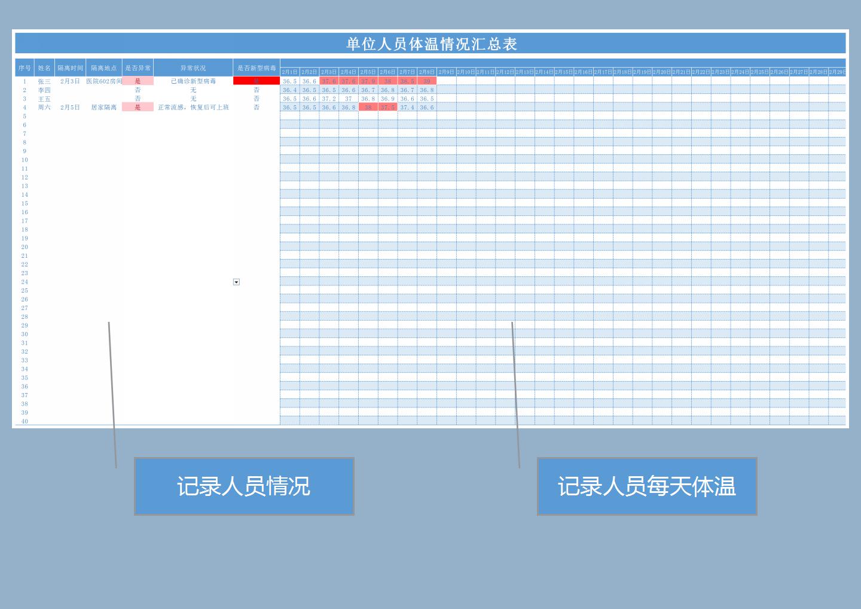Select the 2月25日 date header
This screenshot has height=609, width=861.
(759, 72)
